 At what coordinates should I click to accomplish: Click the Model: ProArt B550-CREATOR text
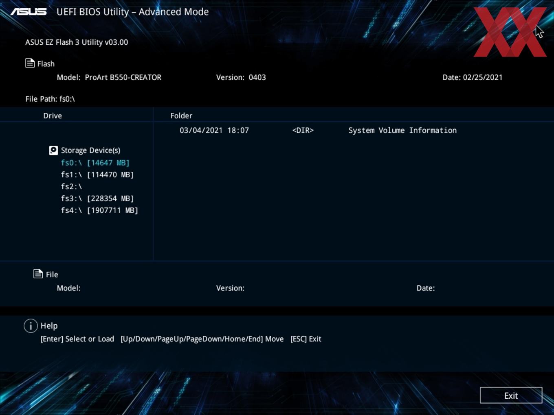pos(109,77)
